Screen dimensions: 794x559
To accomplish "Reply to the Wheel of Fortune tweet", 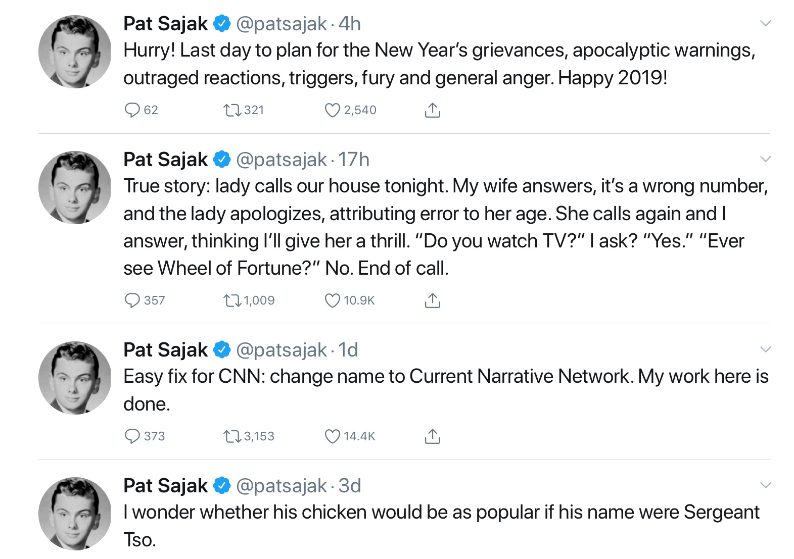I will coord(132,300).
